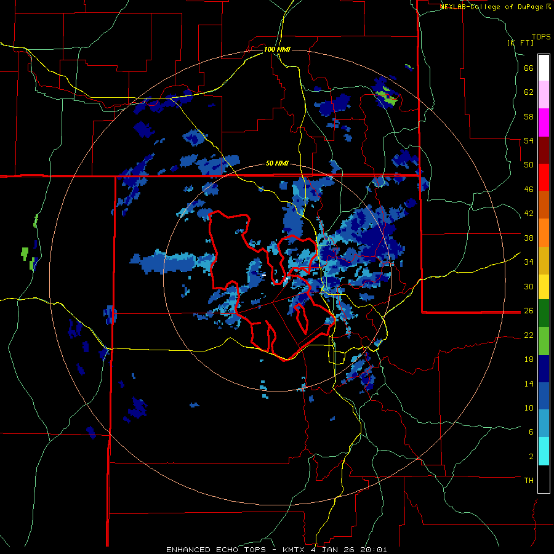Click the white top color swatch in legend
554x554 pixels.
(544, 68)
